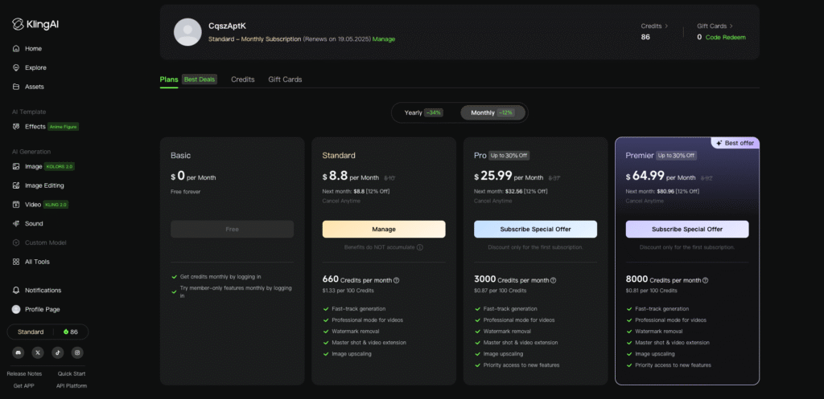
Task: Open Image generation icon
Action: pos(16,167)
